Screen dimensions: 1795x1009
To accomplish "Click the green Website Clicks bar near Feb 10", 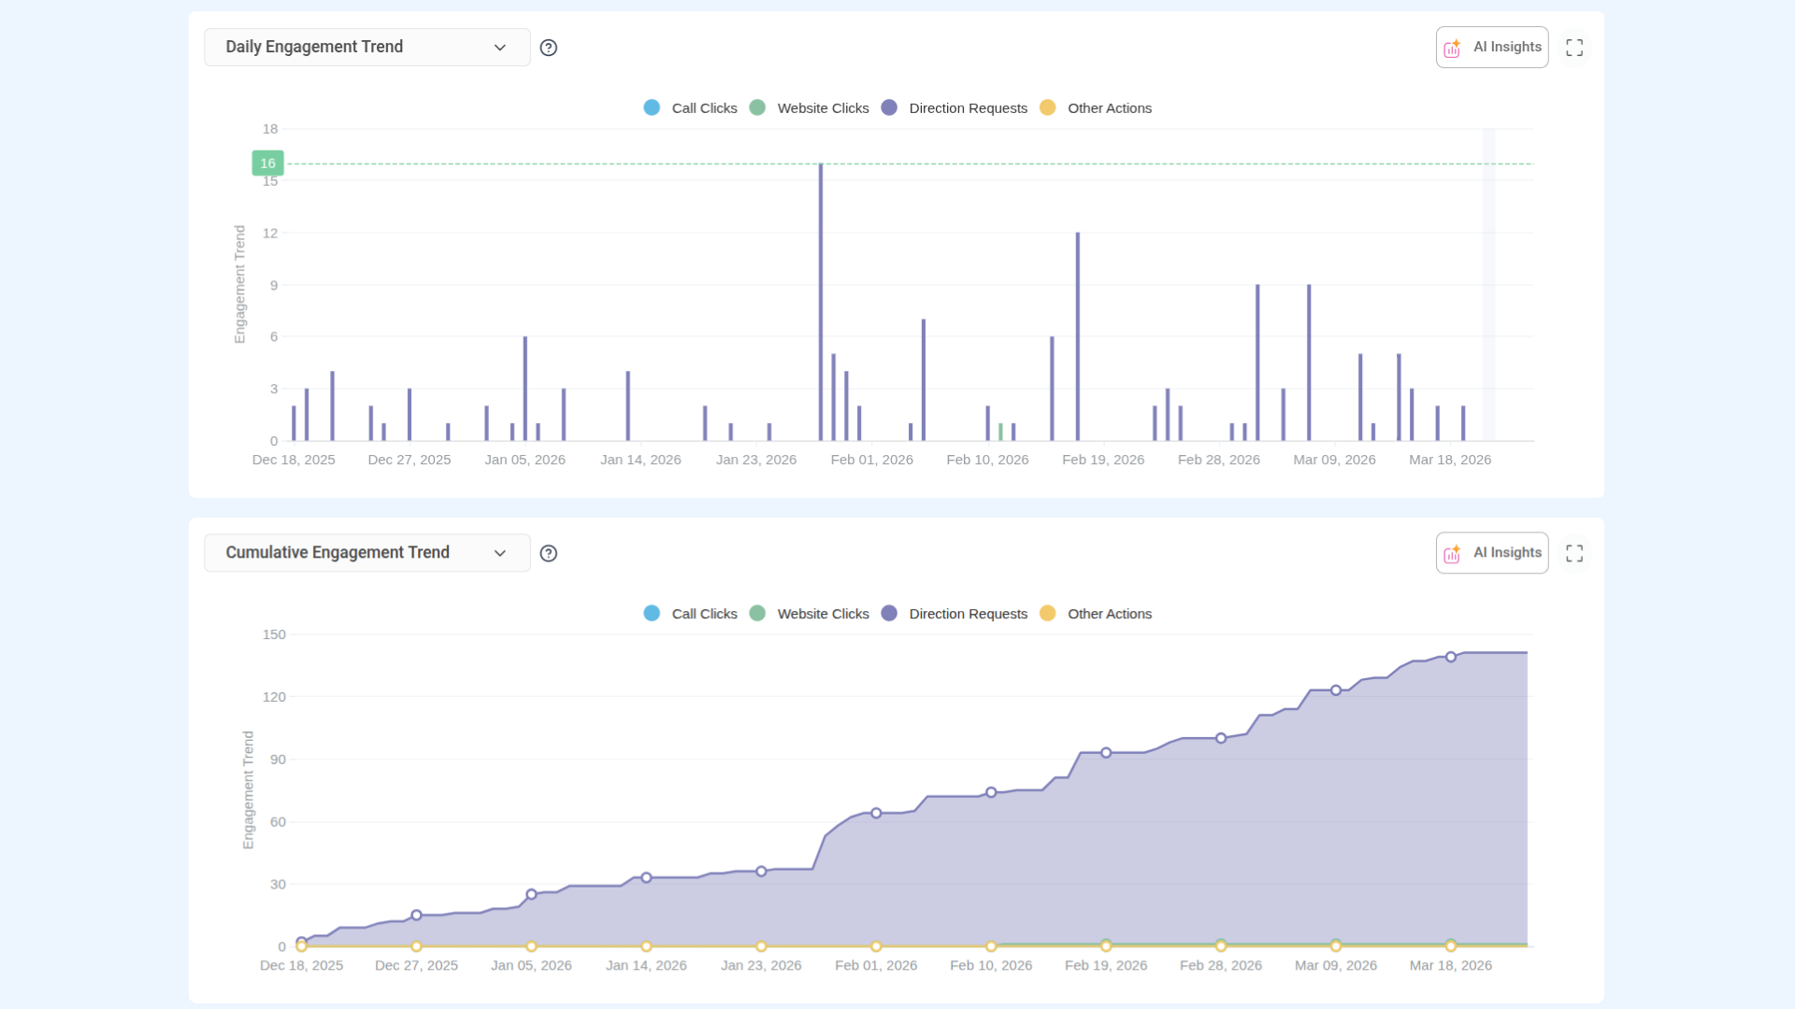I will (x=1000, y=433).
